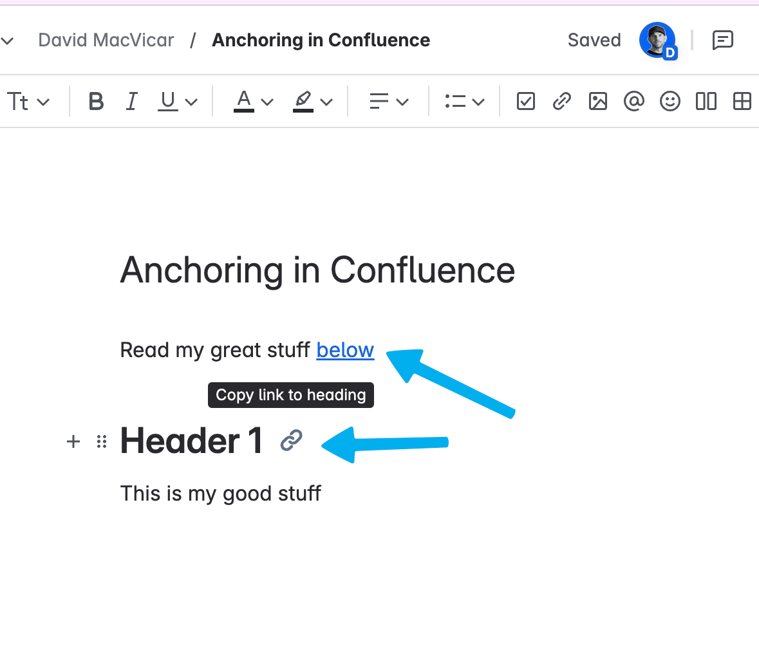Click the plus insert button beside Header 1
The image size is (759, 666).
(73, 441)
